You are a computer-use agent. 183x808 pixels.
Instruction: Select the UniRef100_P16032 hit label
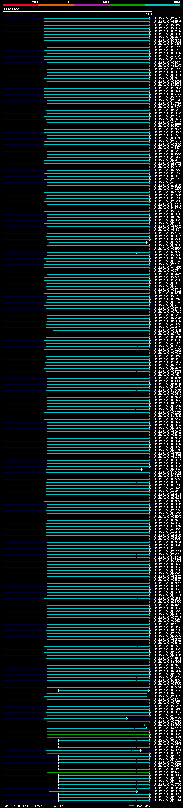(x=168, y=201)
